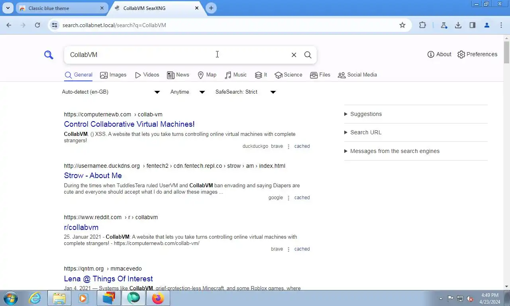This screenshot has height=306, width=510.
Task: Open Chrome Labs flask icon
Action: (x=444, y=25)
